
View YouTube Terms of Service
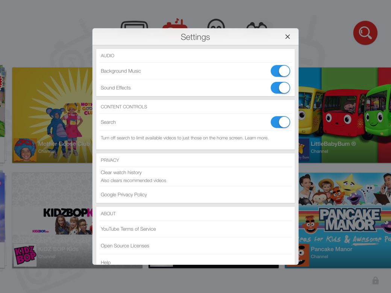click(x=128, y=229)
